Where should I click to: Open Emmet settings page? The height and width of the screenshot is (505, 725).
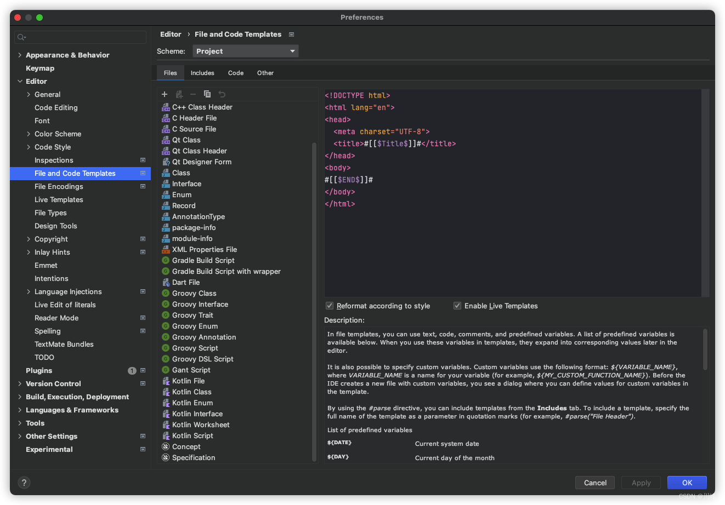coord(46,266)
